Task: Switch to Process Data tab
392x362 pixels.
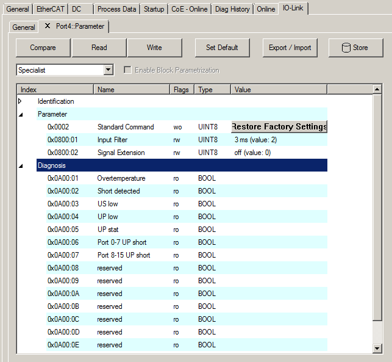Action: coord(116,9)
